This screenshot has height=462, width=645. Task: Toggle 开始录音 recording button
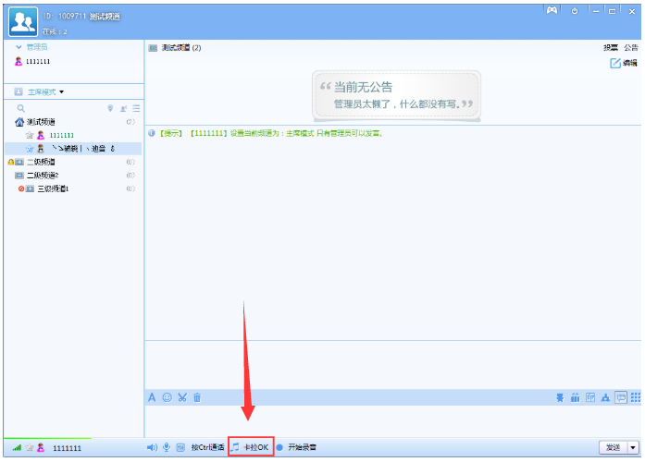click(x=296, y=447)
